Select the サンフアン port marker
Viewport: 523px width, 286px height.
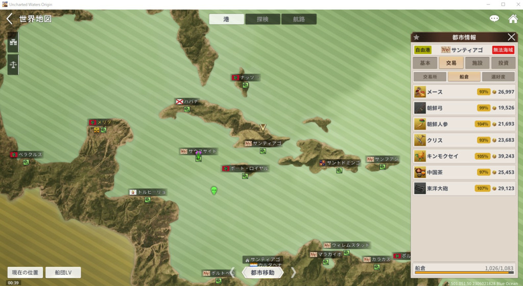[x=383, y=167]
